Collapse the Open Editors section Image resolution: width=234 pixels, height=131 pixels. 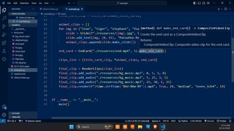[x=23, y=14]
